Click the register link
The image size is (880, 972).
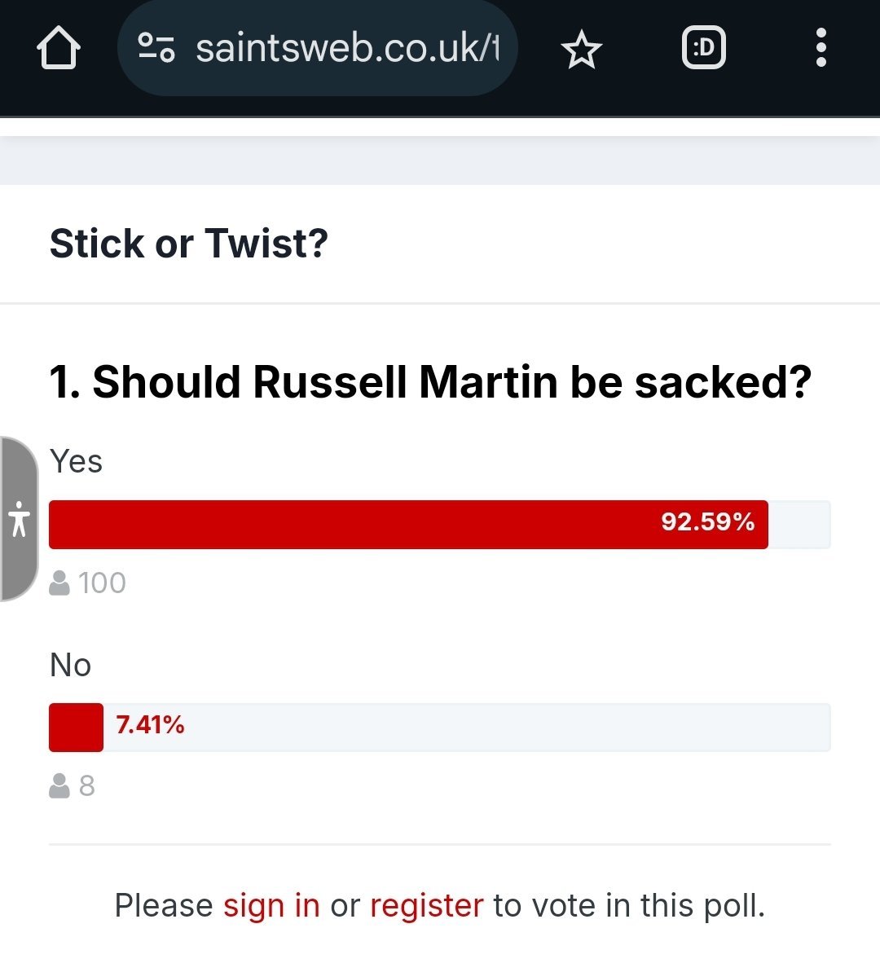(427, 905)
